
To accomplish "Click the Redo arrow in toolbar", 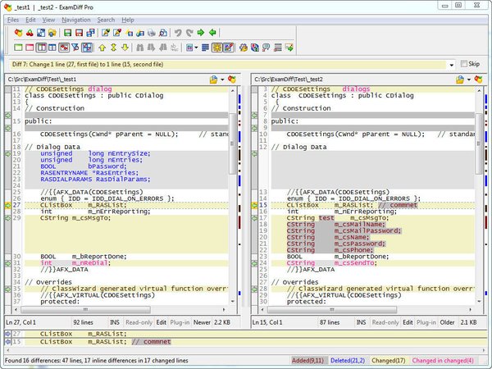I will 189,33.
